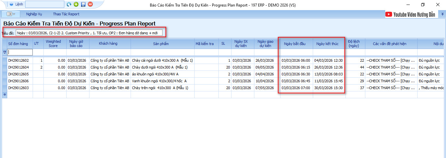Viewport: 446px width, 158px height.
Task: Click the Lệnh command input box
Action: [44, 5]
